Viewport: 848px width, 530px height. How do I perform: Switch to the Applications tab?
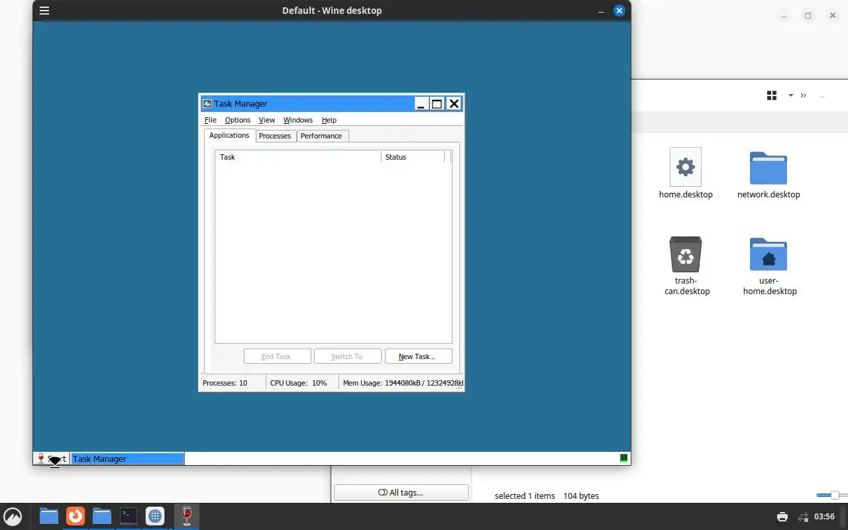coord(229,135)
